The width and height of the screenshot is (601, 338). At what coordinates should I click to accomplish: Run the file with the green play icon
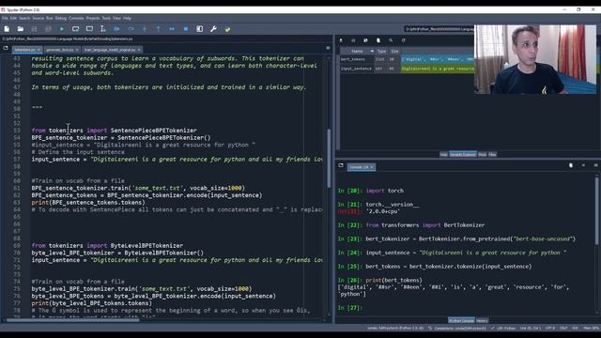pos(62,29)
